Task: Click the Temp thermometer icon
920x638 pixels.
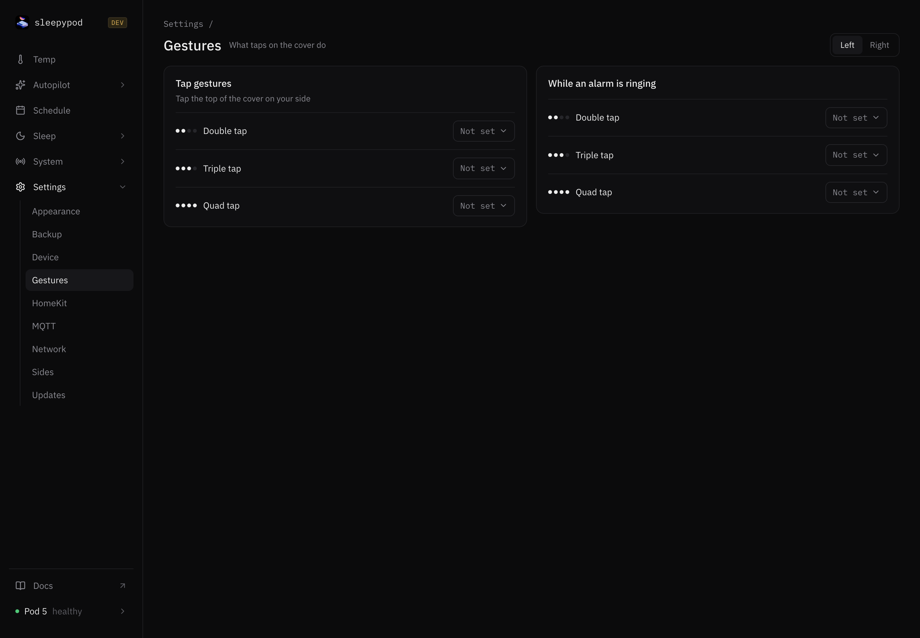Action: (x=20, y=60)
